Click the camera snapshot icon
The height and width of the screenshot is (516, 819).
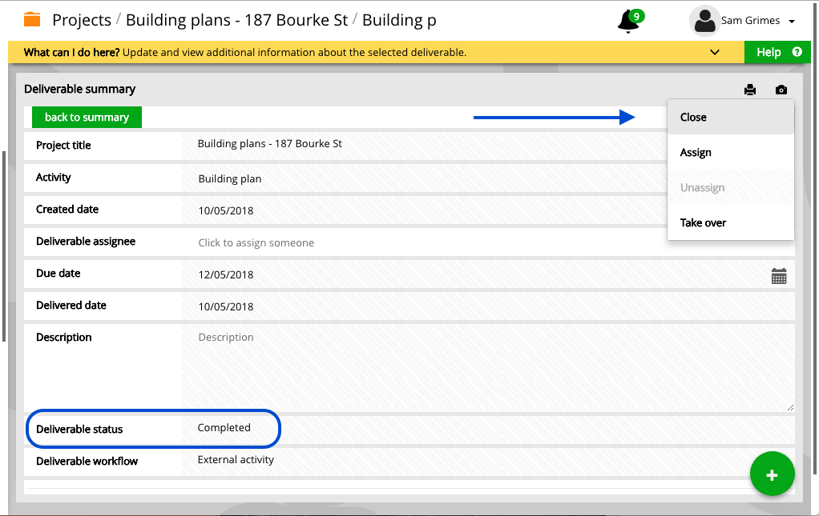point(781,90)
